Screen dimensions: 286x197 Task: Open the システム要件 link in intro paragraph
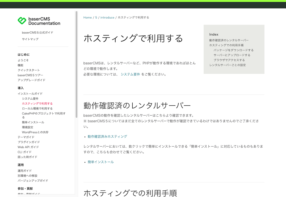coord(130,74)
